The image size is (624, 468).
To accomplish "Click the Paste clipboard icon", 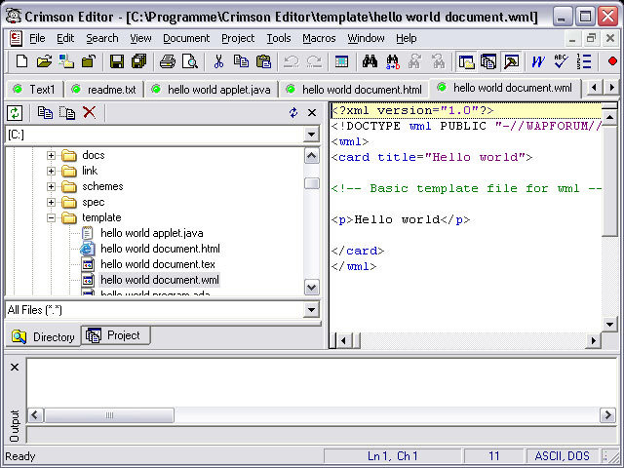I will point(263,61).
